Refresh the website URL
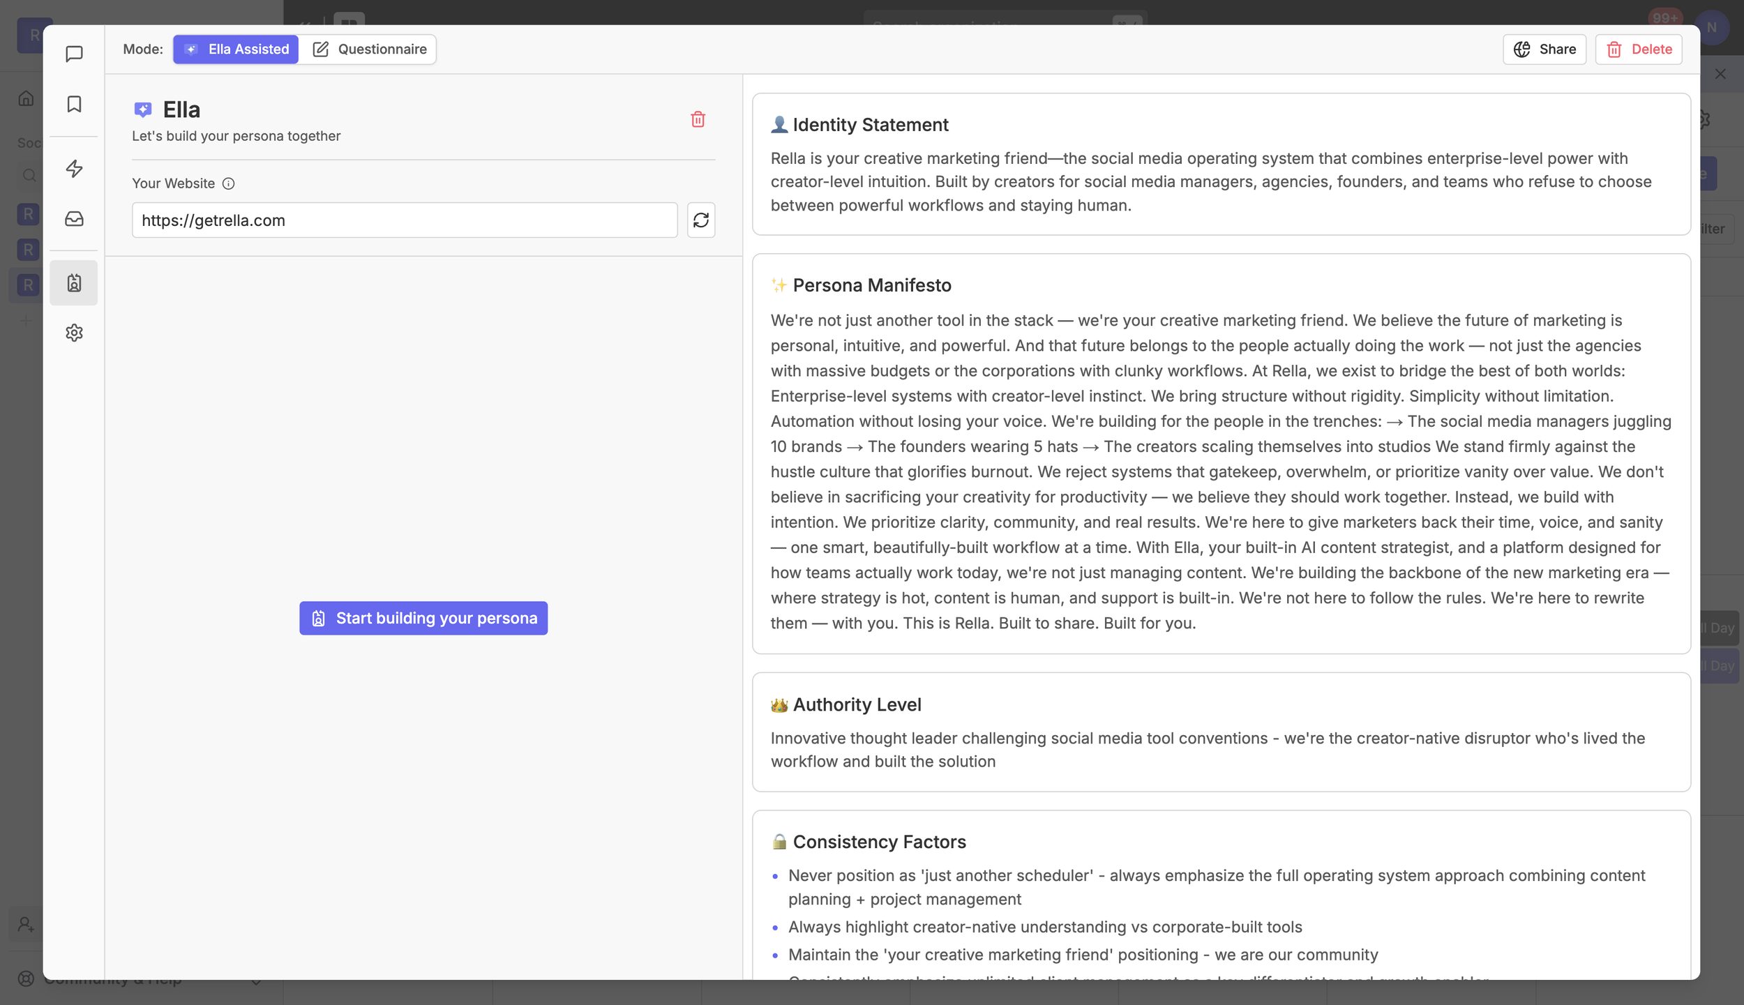Viewport: 1744px width, 1005px height. (700, 220)
